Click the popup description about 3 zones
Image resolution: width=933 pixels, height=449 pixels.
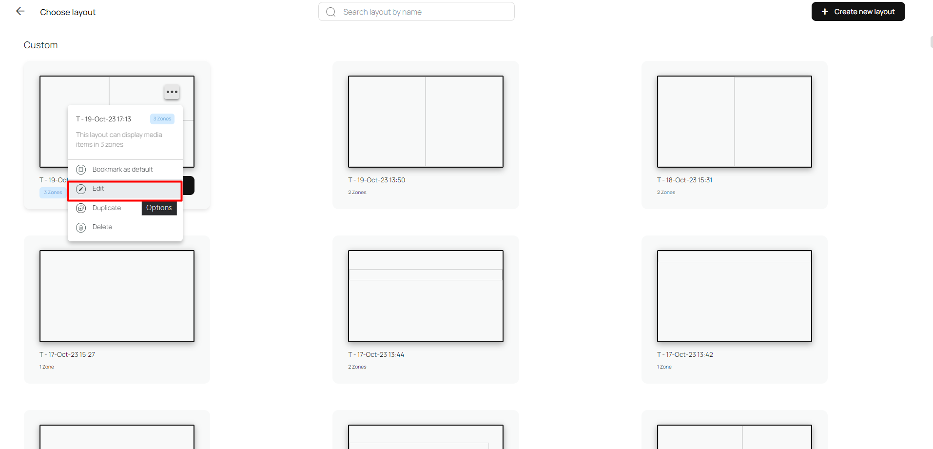(119, 139)
